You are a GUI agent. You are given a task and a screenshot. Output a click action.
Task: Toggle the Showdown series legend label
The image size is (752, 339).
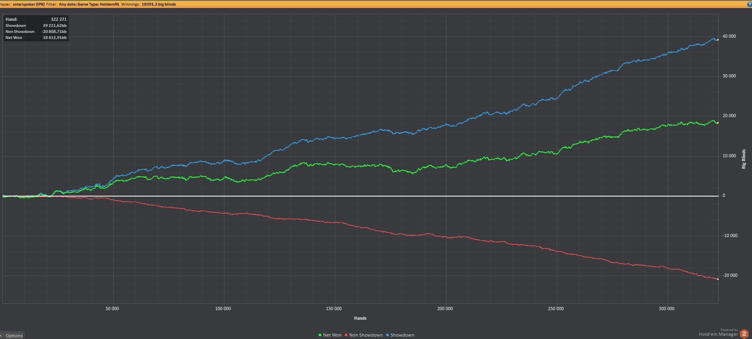coord(402,335)
